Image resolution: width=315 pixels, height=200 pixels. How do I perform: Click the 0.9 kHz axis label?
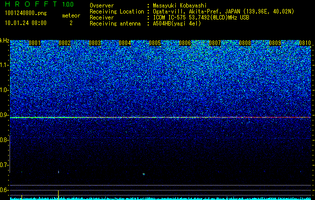point(5,115)
